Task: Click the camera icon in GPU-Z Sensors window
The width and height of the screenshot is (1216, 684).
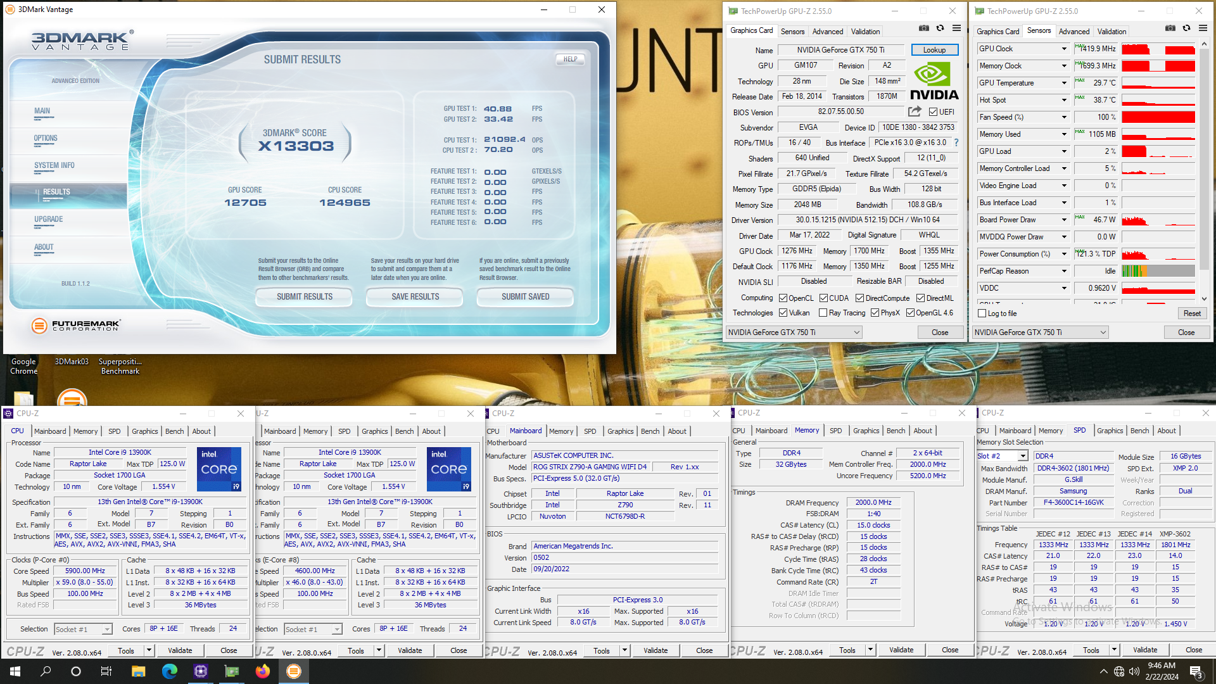Action: pos(1170,28)
